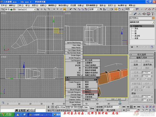The image size is (156, 117).
Task: Open the 工具 menu
Action: click(20, 5)
